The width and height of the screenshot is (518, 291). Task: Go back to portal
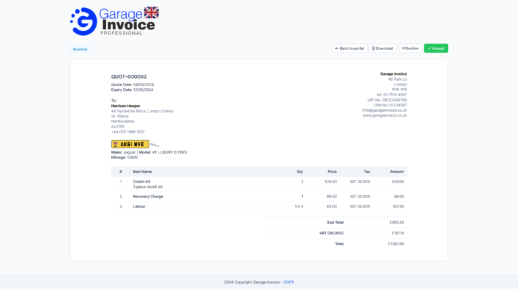pos(349,48)
